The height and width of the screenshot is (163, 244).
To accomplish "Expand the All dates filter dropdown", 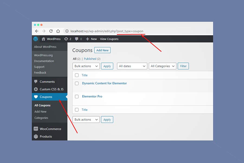I will [x=132, y=66].
